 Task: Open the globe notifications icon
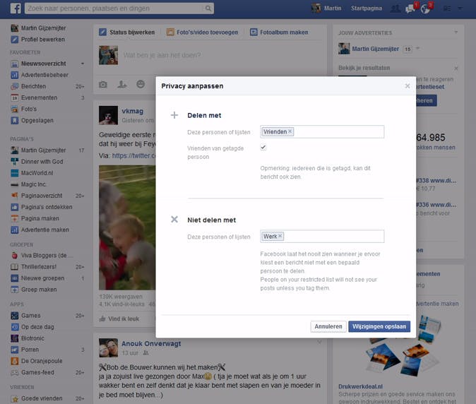pyautogui.click(x=425, y=8)
